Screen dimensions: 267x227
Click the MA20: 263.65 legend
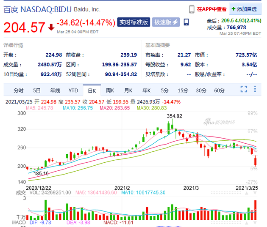pyautogui.click(x=115, y=108)
